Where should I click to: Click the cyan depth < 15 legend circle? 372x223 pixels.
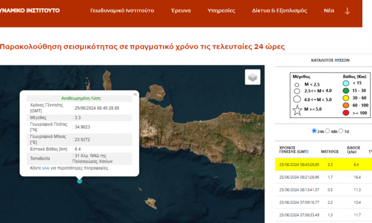pyautogui.click(x=346, y=83)
